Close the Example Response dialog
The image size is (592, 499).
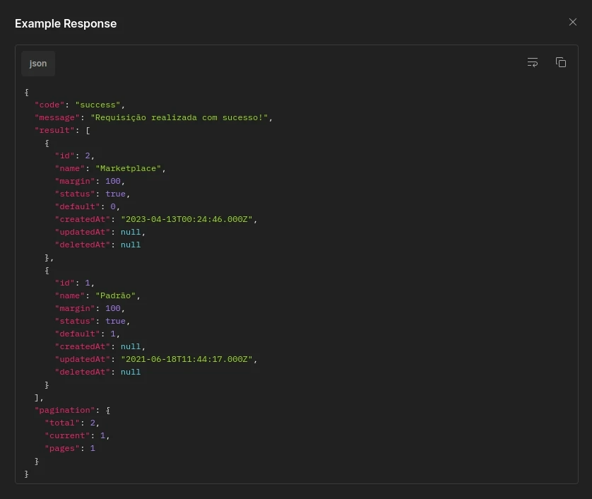(572, 23)
